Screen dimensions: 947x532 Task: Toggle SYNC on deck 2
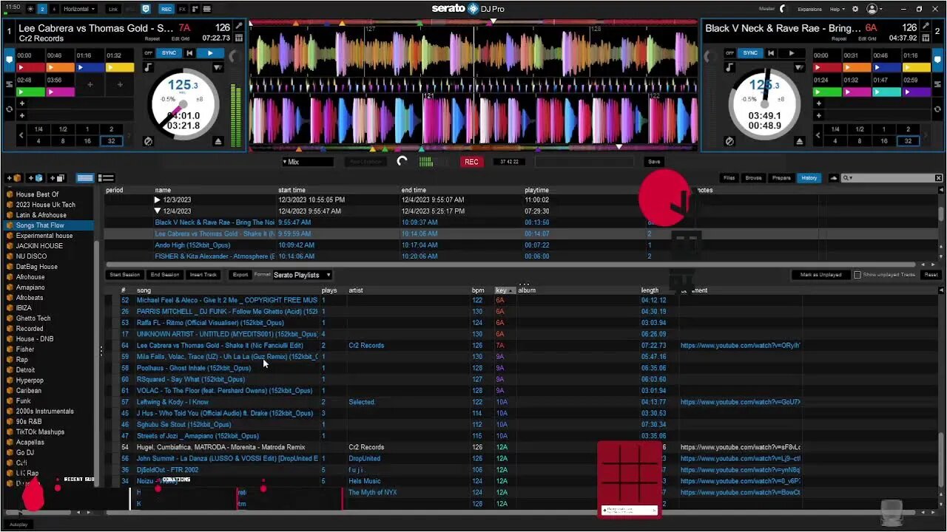tap(750, 53)
